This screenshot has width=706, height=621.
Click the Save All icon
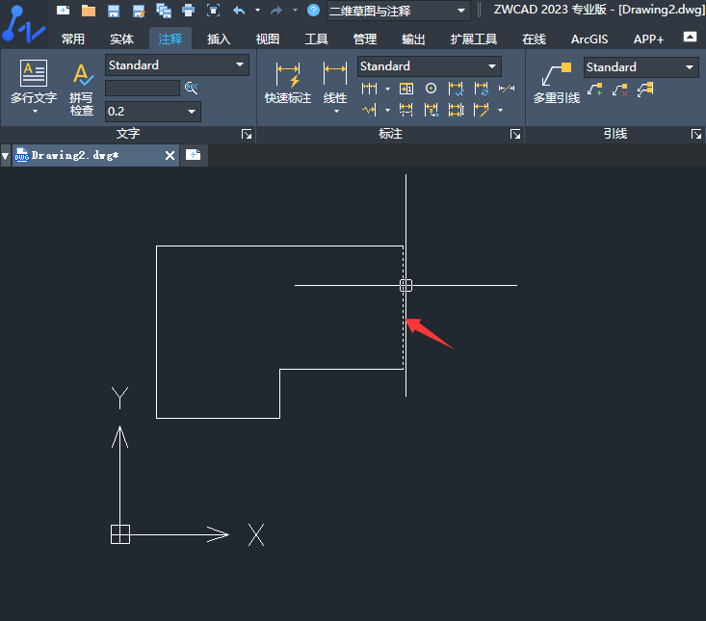coord(164,11)
